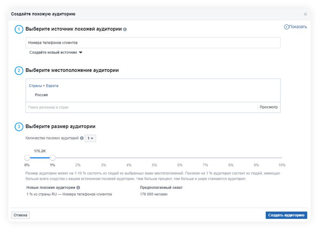Click the audience source input field
Viewport: 319px width, 230px height.
tap(153, 42)
